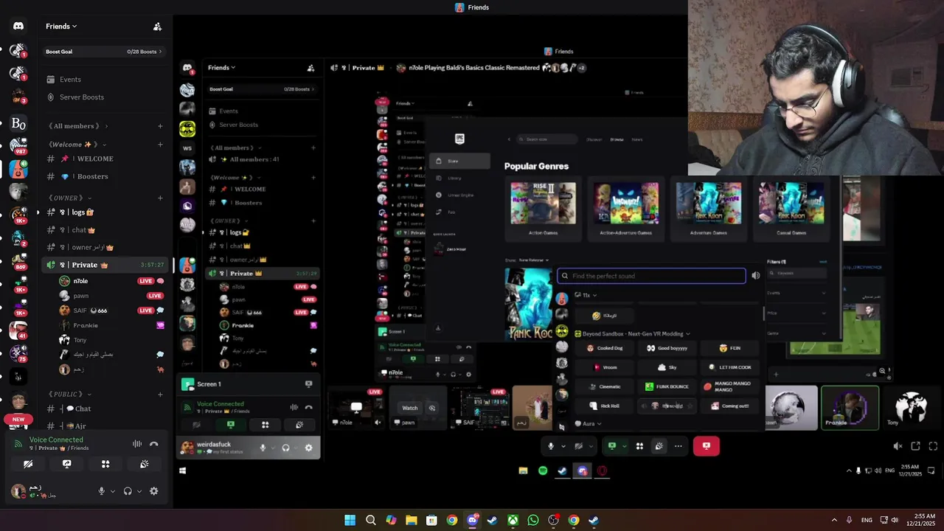Screen dimensions: 944x531
Task: Open microphone options arrow in call controls
Action: pos(563,446)
